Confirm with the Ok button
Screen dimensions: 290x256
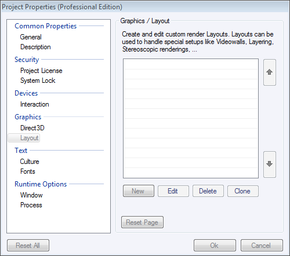pyautogui.click(x=215, y=246)
